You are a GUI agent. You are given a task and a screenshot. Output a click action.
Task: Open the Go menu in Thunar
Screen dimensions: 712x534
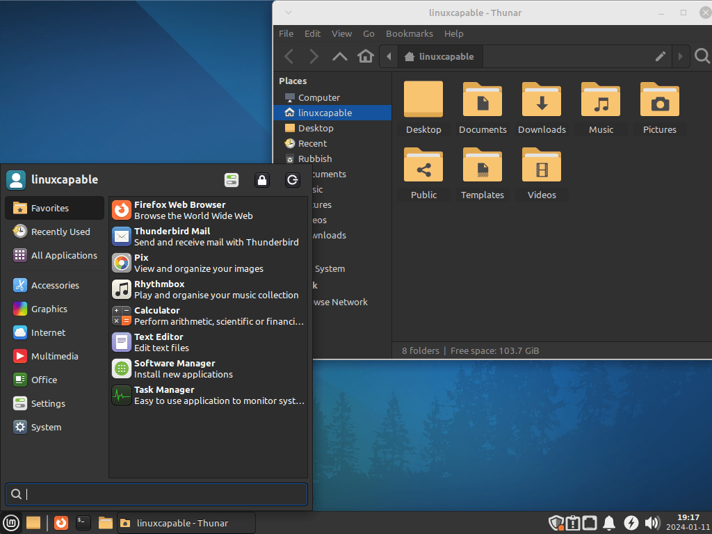click(369, 33)
